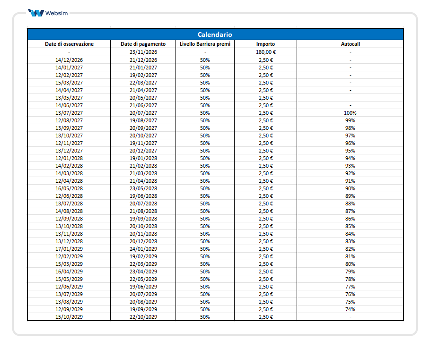Select observation date 14/12/2026
Viewport: 430px width, 348px height.
coord(69,60)
